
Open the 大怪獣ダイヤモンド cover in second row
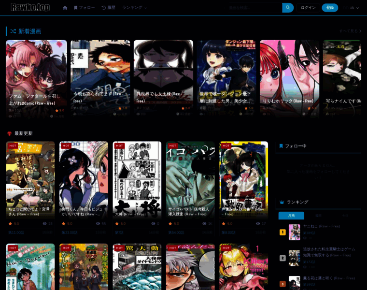137,267
